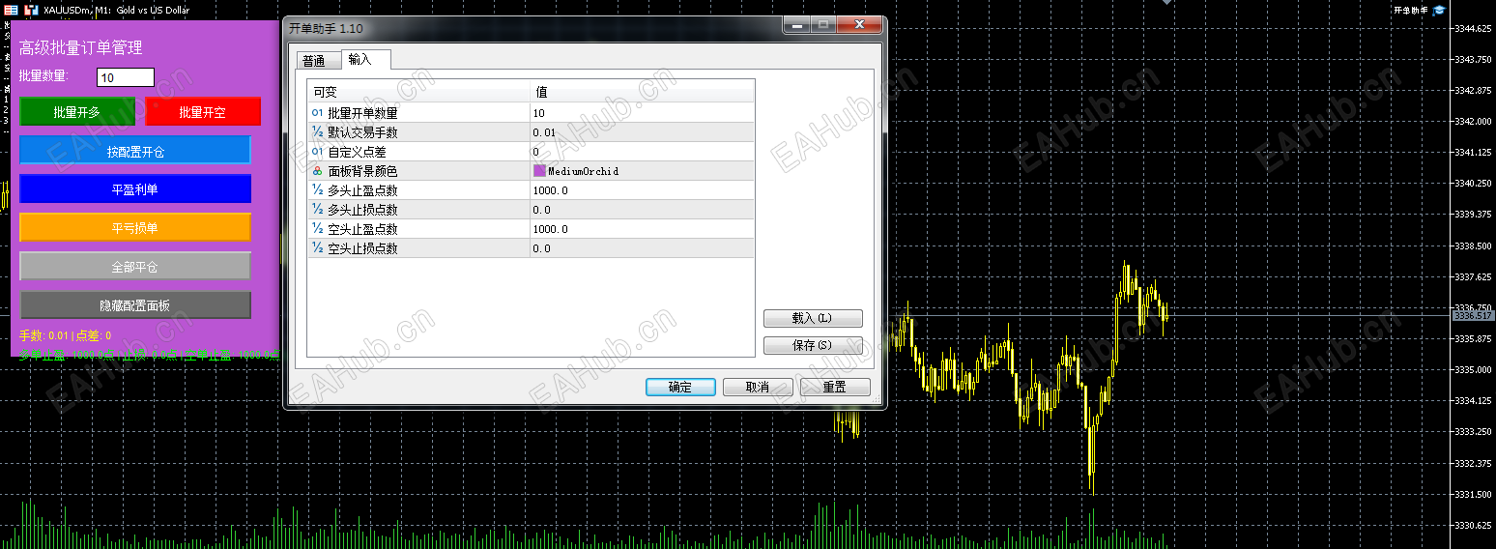
Task: Close the 开单助手 1.10 dialog
Action: coord(858,27)
